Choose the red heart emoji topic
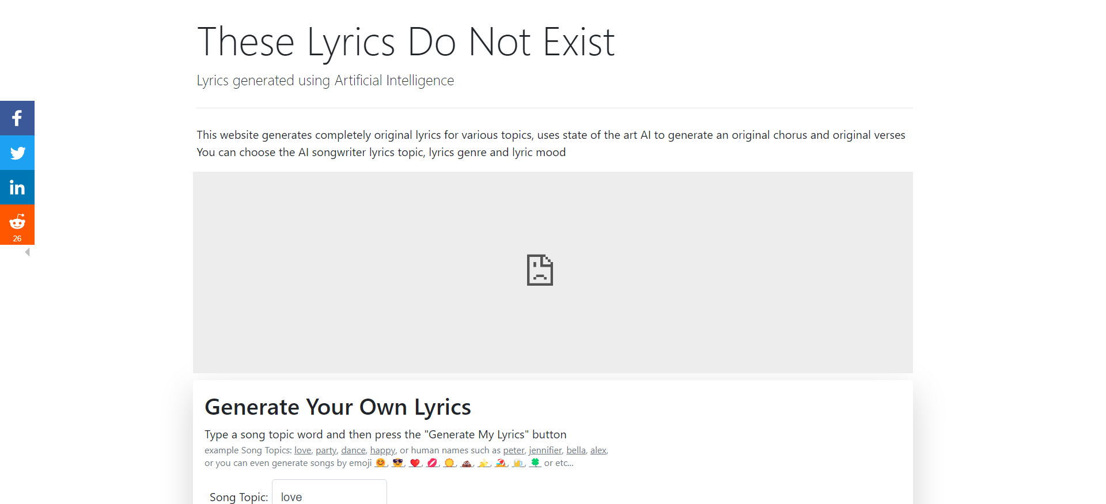 coord(415,463)
